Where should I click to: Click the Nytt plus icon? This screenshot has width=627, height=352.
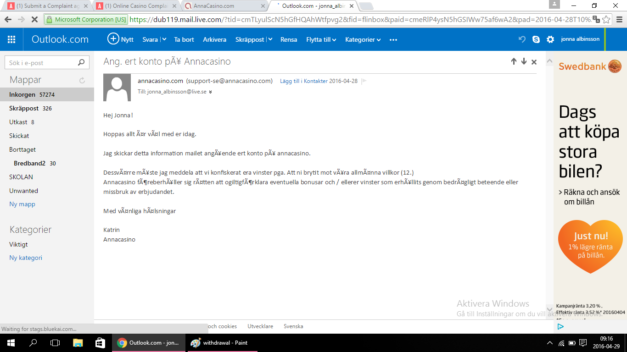click(113, 39)
